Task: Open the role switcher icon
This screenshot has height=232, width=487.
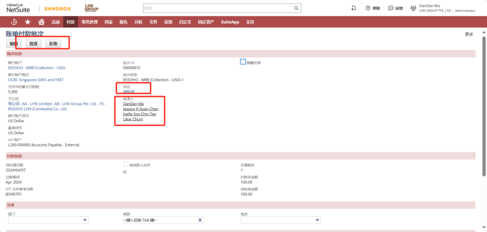Action: point(413,9)
